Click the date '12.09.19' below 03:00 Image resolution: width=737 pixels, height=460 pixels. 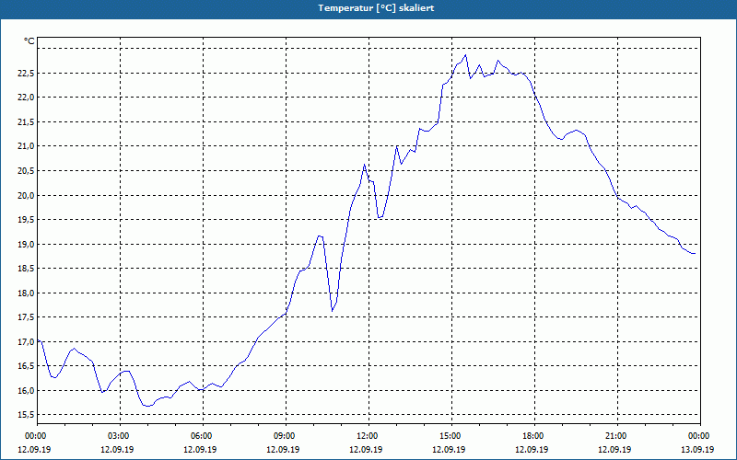[117, 449]
